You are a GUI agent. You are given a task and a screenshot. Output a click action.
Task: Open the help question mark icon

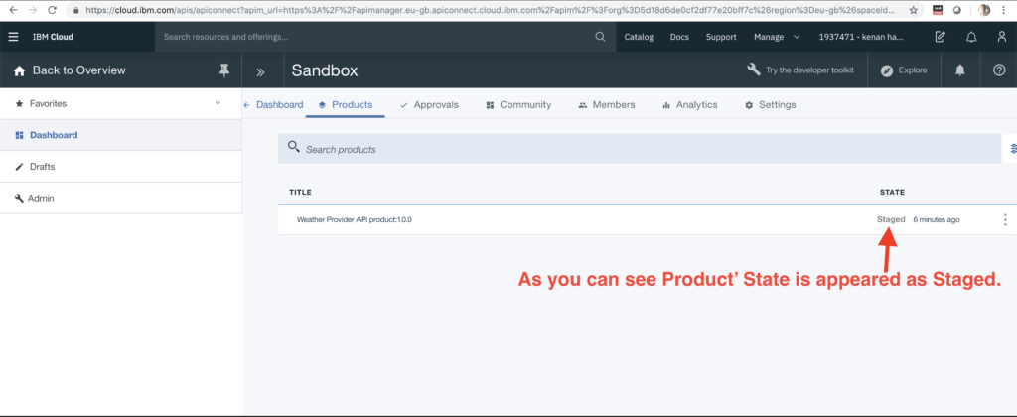click(999, 70)
